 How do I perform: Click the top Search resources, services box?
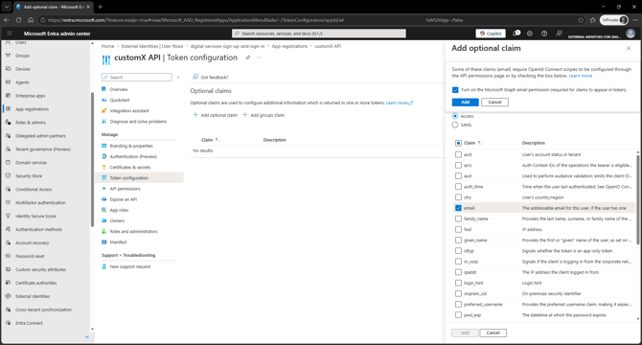(319, 34)
